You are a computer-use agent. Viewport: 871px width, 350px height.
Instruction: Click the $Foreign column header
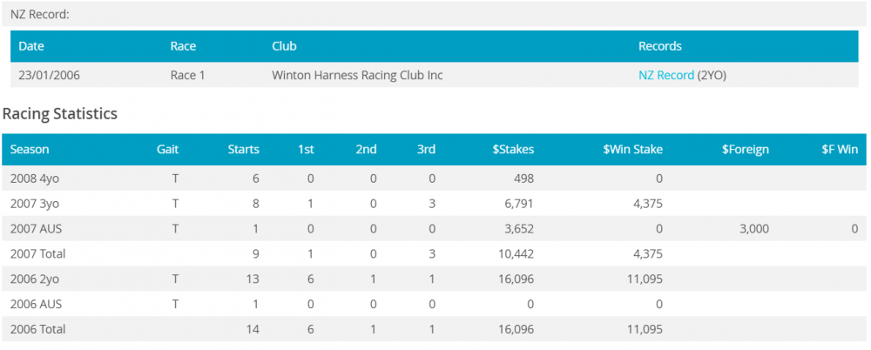[745, 149]
